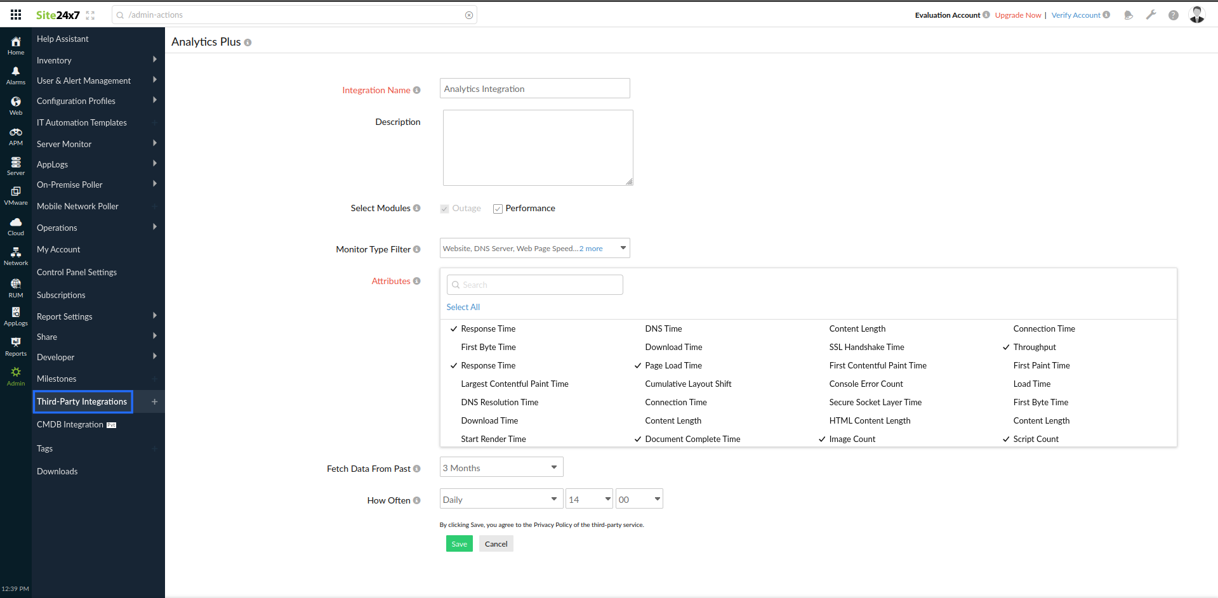Screen dimensions: 1218x598
Task: Open the Home dashboard from the sidebar
Action: (15, 43)
